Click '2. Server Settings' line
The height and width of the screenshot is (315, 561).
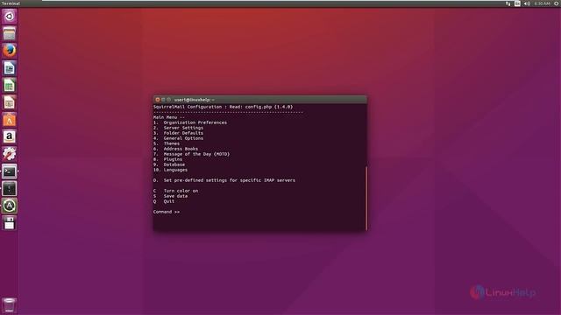178,128
